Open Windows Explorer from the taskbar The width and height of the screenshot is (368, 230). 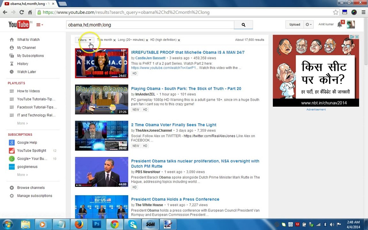tap(25, 224)
